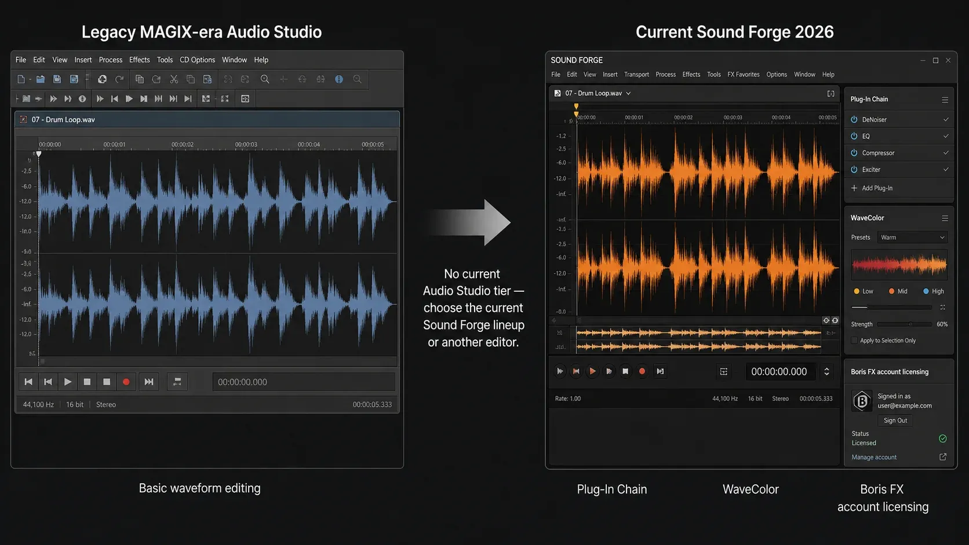The height and width of the screenshot is (545, 969).
Task: Click New file icon in legacy Audio Studio toolbar
Action: (x=21, y=79)
